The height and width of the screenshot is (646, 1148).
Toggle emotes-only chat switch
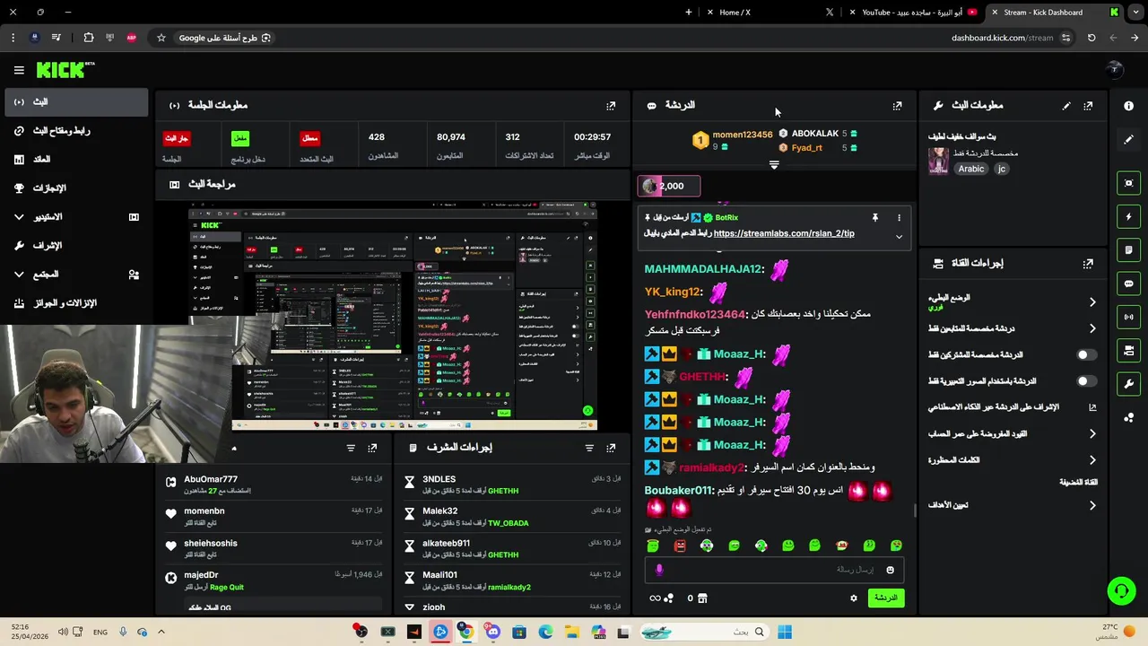[1085, 381]
